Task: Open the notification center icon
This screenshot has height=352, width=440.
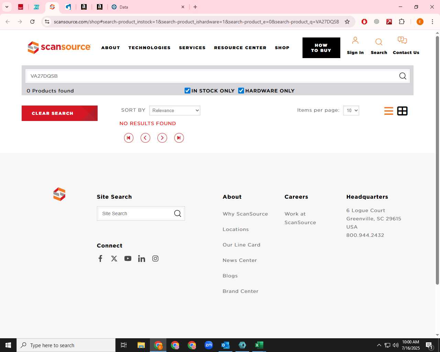Action: [x=429, y=345]
